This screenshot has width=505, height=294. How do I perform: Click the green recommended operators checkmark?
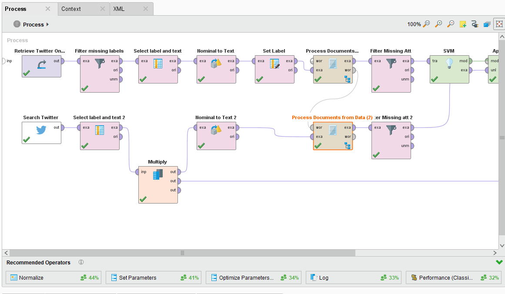499,262
